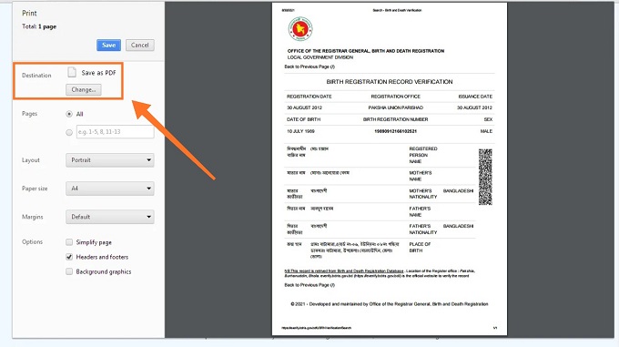The image size is (619, 347).
Task: Click the Save as PDF destination text
Action: coord(98,73)
